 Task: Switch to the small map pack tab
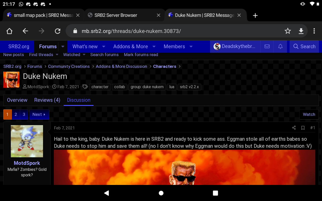tap(43, 15)
